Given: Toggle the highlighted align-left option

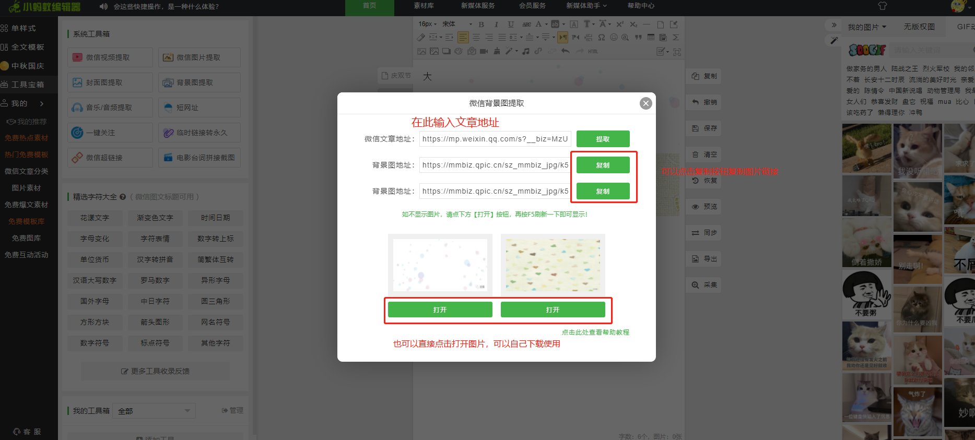Looking at the screenshot, I should click(x=463, y=38).
